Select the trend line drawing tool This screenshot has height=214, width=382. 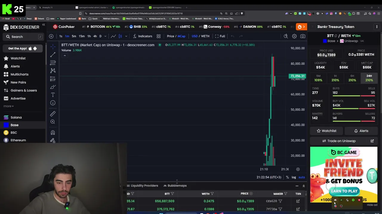click(x=53, y=55)
